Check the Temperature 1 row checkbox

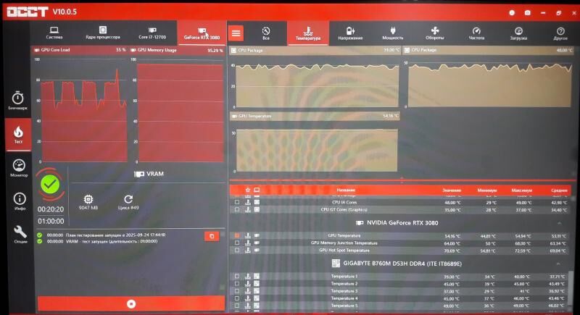pyautogui.click(x=237, y=276)
